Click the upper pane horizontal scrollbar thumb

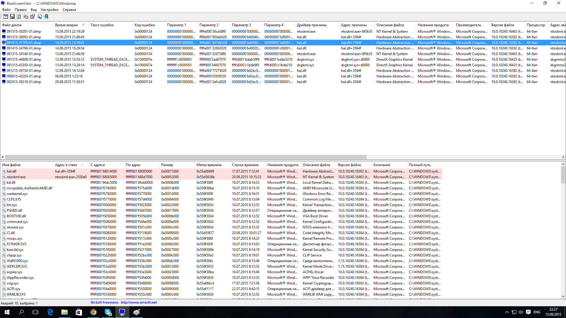186,157
